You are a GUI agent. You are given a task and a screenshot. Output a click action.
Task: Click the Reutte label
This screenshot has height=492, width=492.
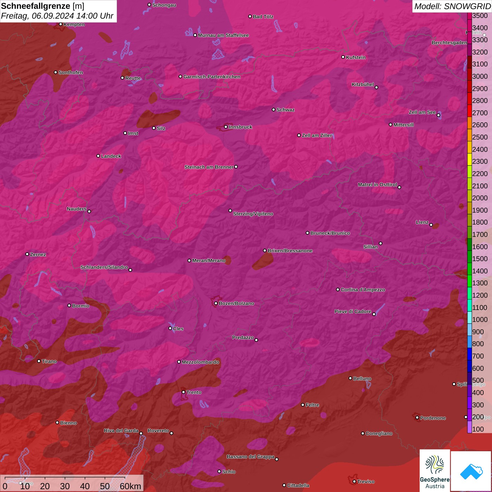point(133,78)
